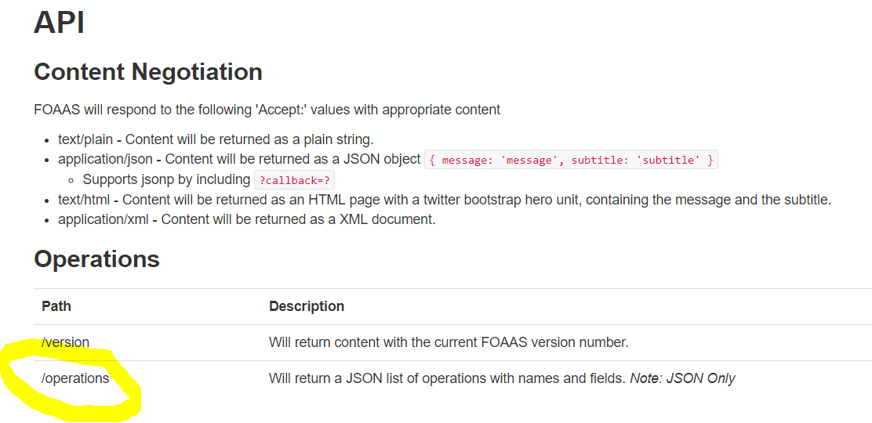The width and height of the screenshot is (872, 423).
Task: Click the application/xml bullet item
Action: [104, 219]
